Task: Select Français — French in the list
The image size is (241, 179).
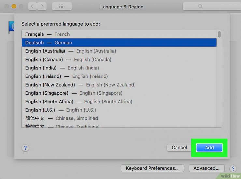Action: pos(119,34)
